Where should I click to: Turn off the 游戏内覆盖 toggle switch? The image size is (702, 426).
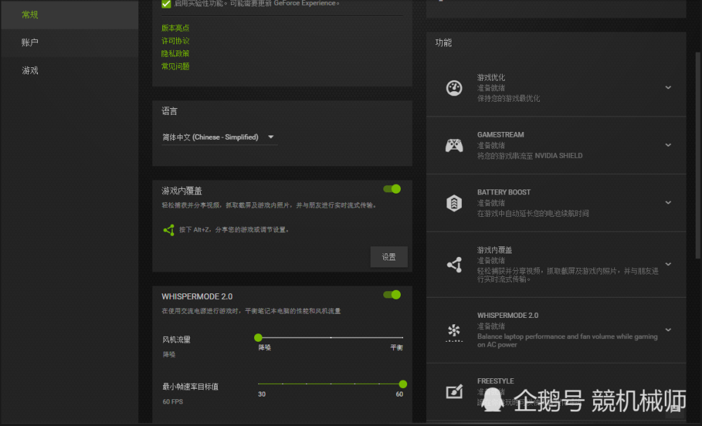[x=392, y=189]
